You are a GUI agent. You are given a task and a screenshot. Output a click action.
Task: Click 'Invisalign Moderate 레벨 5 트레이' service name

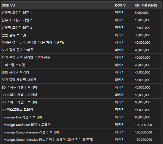click(x=26, y=125)
